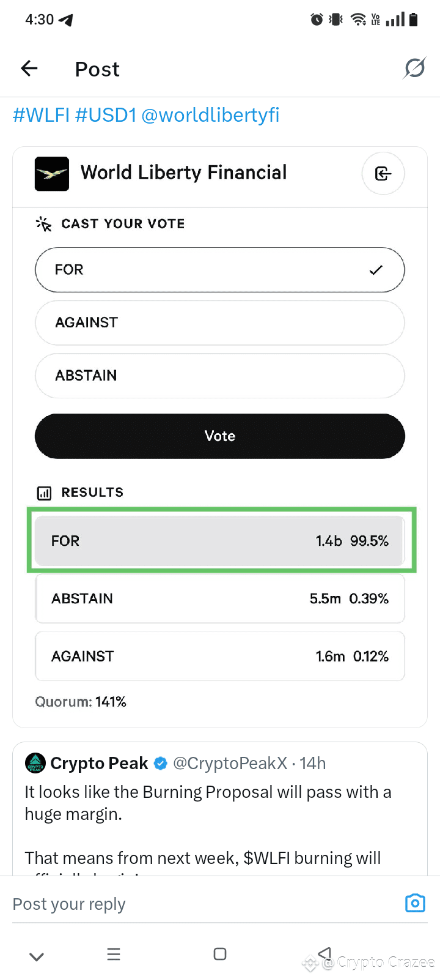Tap the FOR 99.5% result bar
The width and height of the screenshot is (440, 979).
(220, 541)
